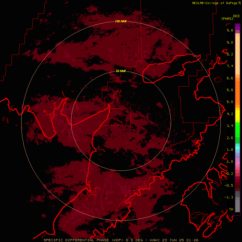Click the 50 NMI range ring label
The image size is (242, 242).
(121, 71)
